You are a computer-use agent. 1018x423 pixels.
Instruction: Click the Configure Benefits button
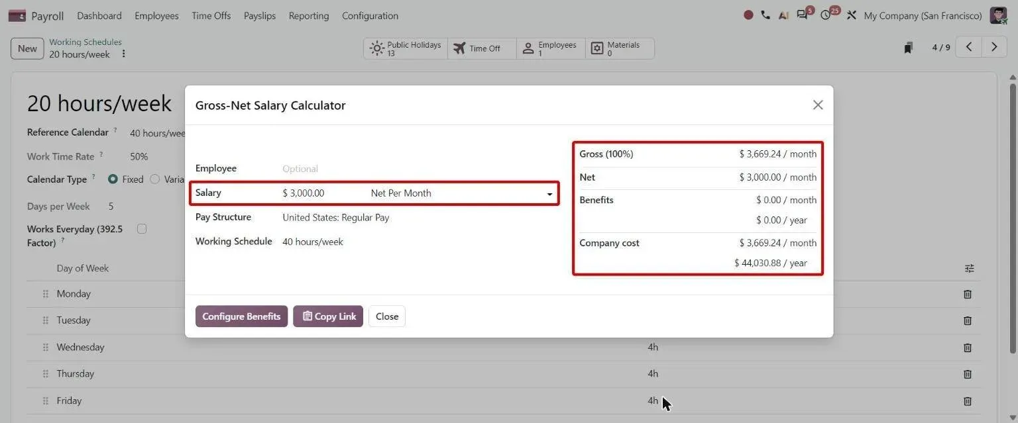(241, 316)
